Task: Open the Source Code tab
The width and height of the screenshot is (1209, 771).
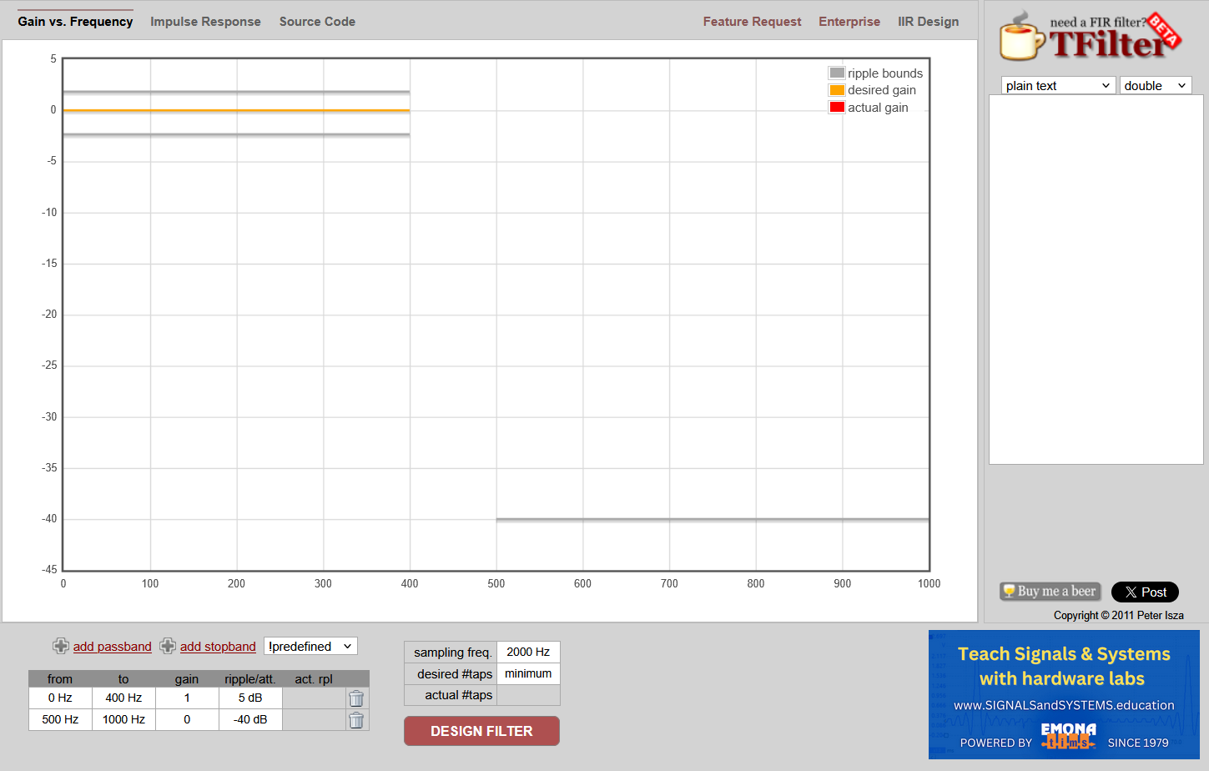Action: pos(317,22)
